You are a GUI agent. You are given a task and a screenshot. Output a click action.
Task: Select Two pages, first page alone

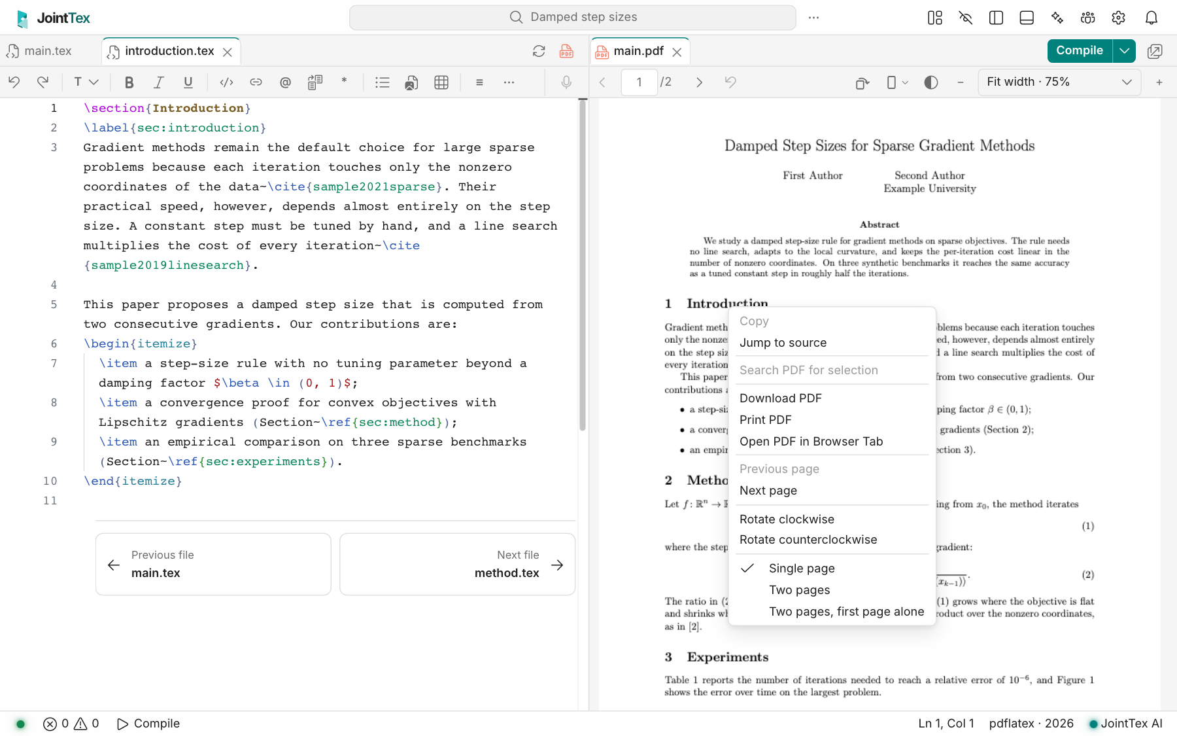tap(832, 612)
